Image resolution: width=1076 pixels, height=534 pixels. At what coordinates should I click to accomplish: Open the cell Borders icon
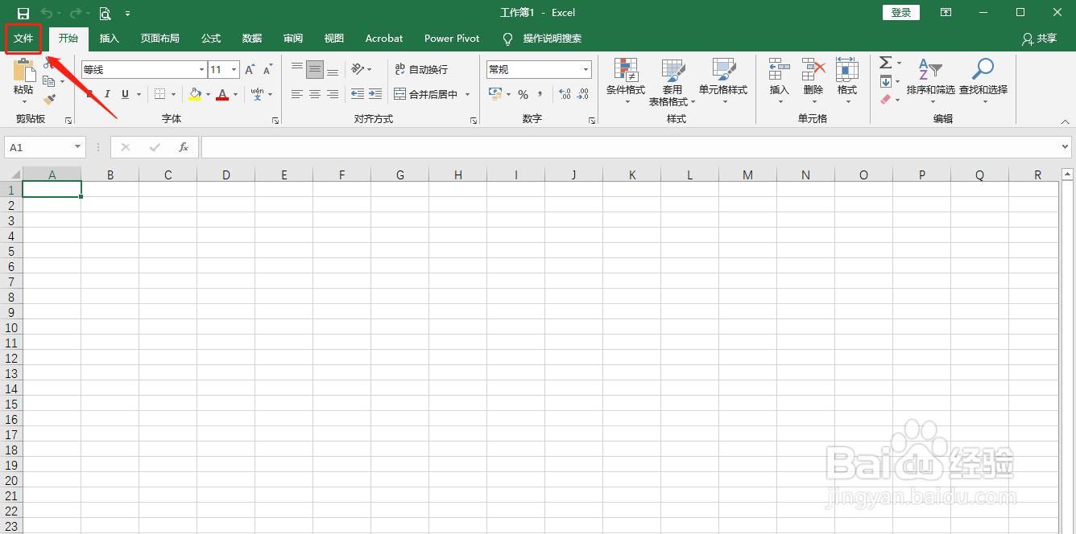[x=159, y=94]
